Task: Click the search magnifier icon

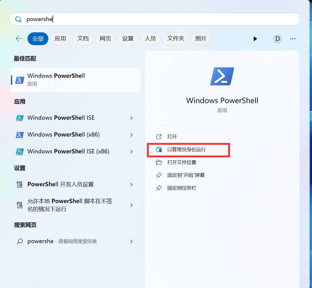Action: (18, 19)
